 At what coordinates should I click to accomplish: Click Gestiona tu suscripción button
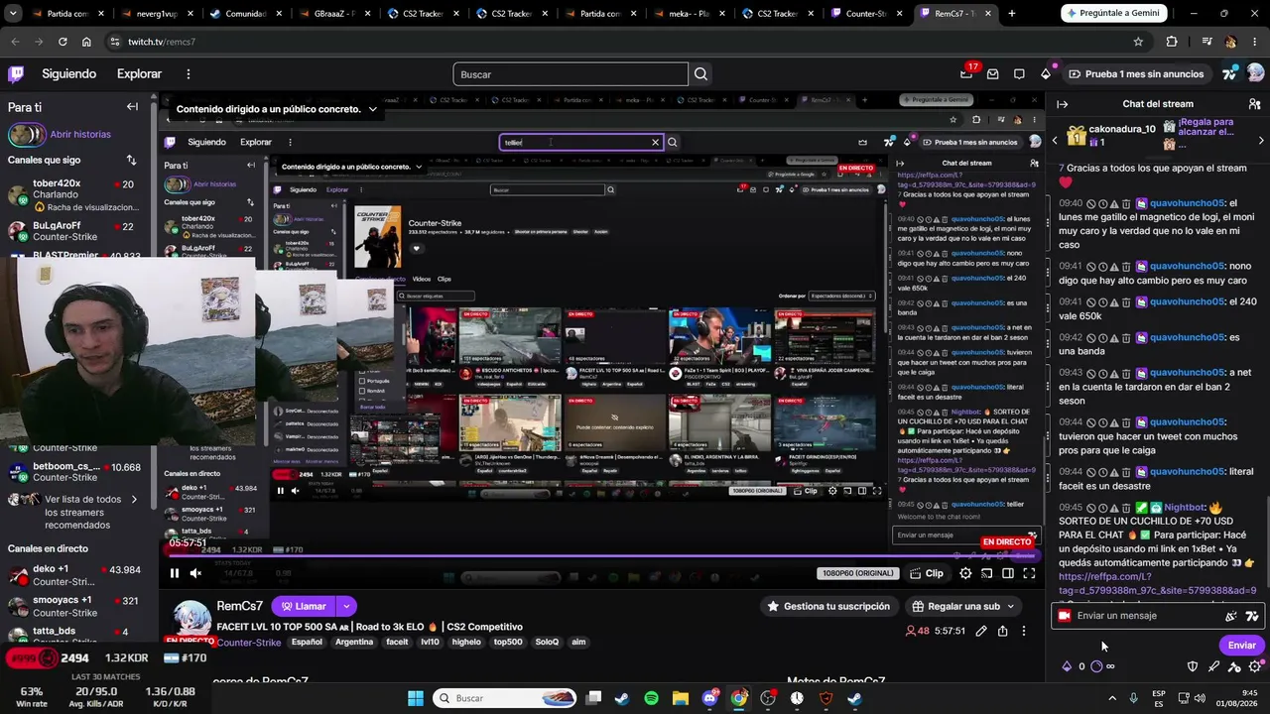click(x=831, y=606)
